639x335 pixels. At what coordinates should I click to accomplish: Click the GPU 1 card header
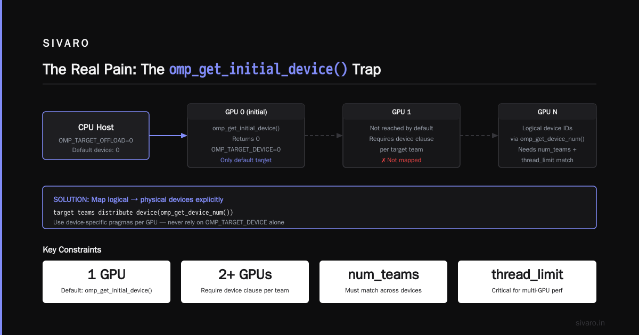(x=402, y=112)
